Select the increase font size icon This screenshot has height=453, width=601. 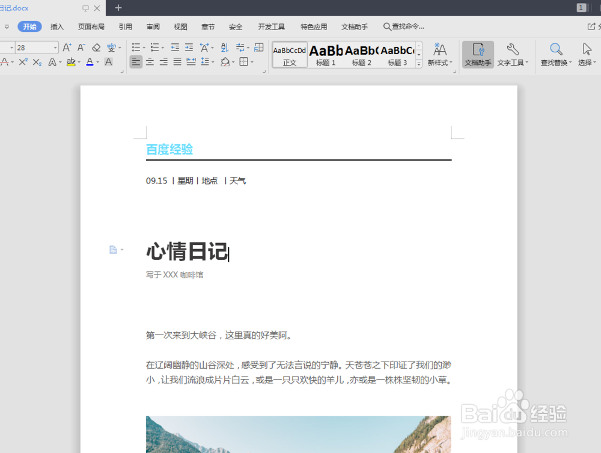click(67, 47)
